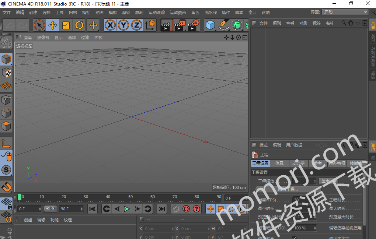The height and width of the screenshot is (239, 376).
Task: Make editable icon in left sidebar
Action: tap(6, 43)
